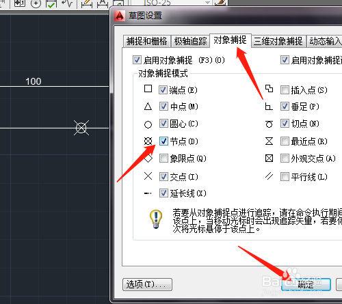Viewport: 342px width, 304px height.
Task: Enable the 平行线(L) checkbox
Action: (x=285, y=176)
